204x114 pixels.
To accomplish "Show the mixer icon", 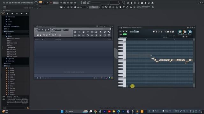I will (113, 7).
